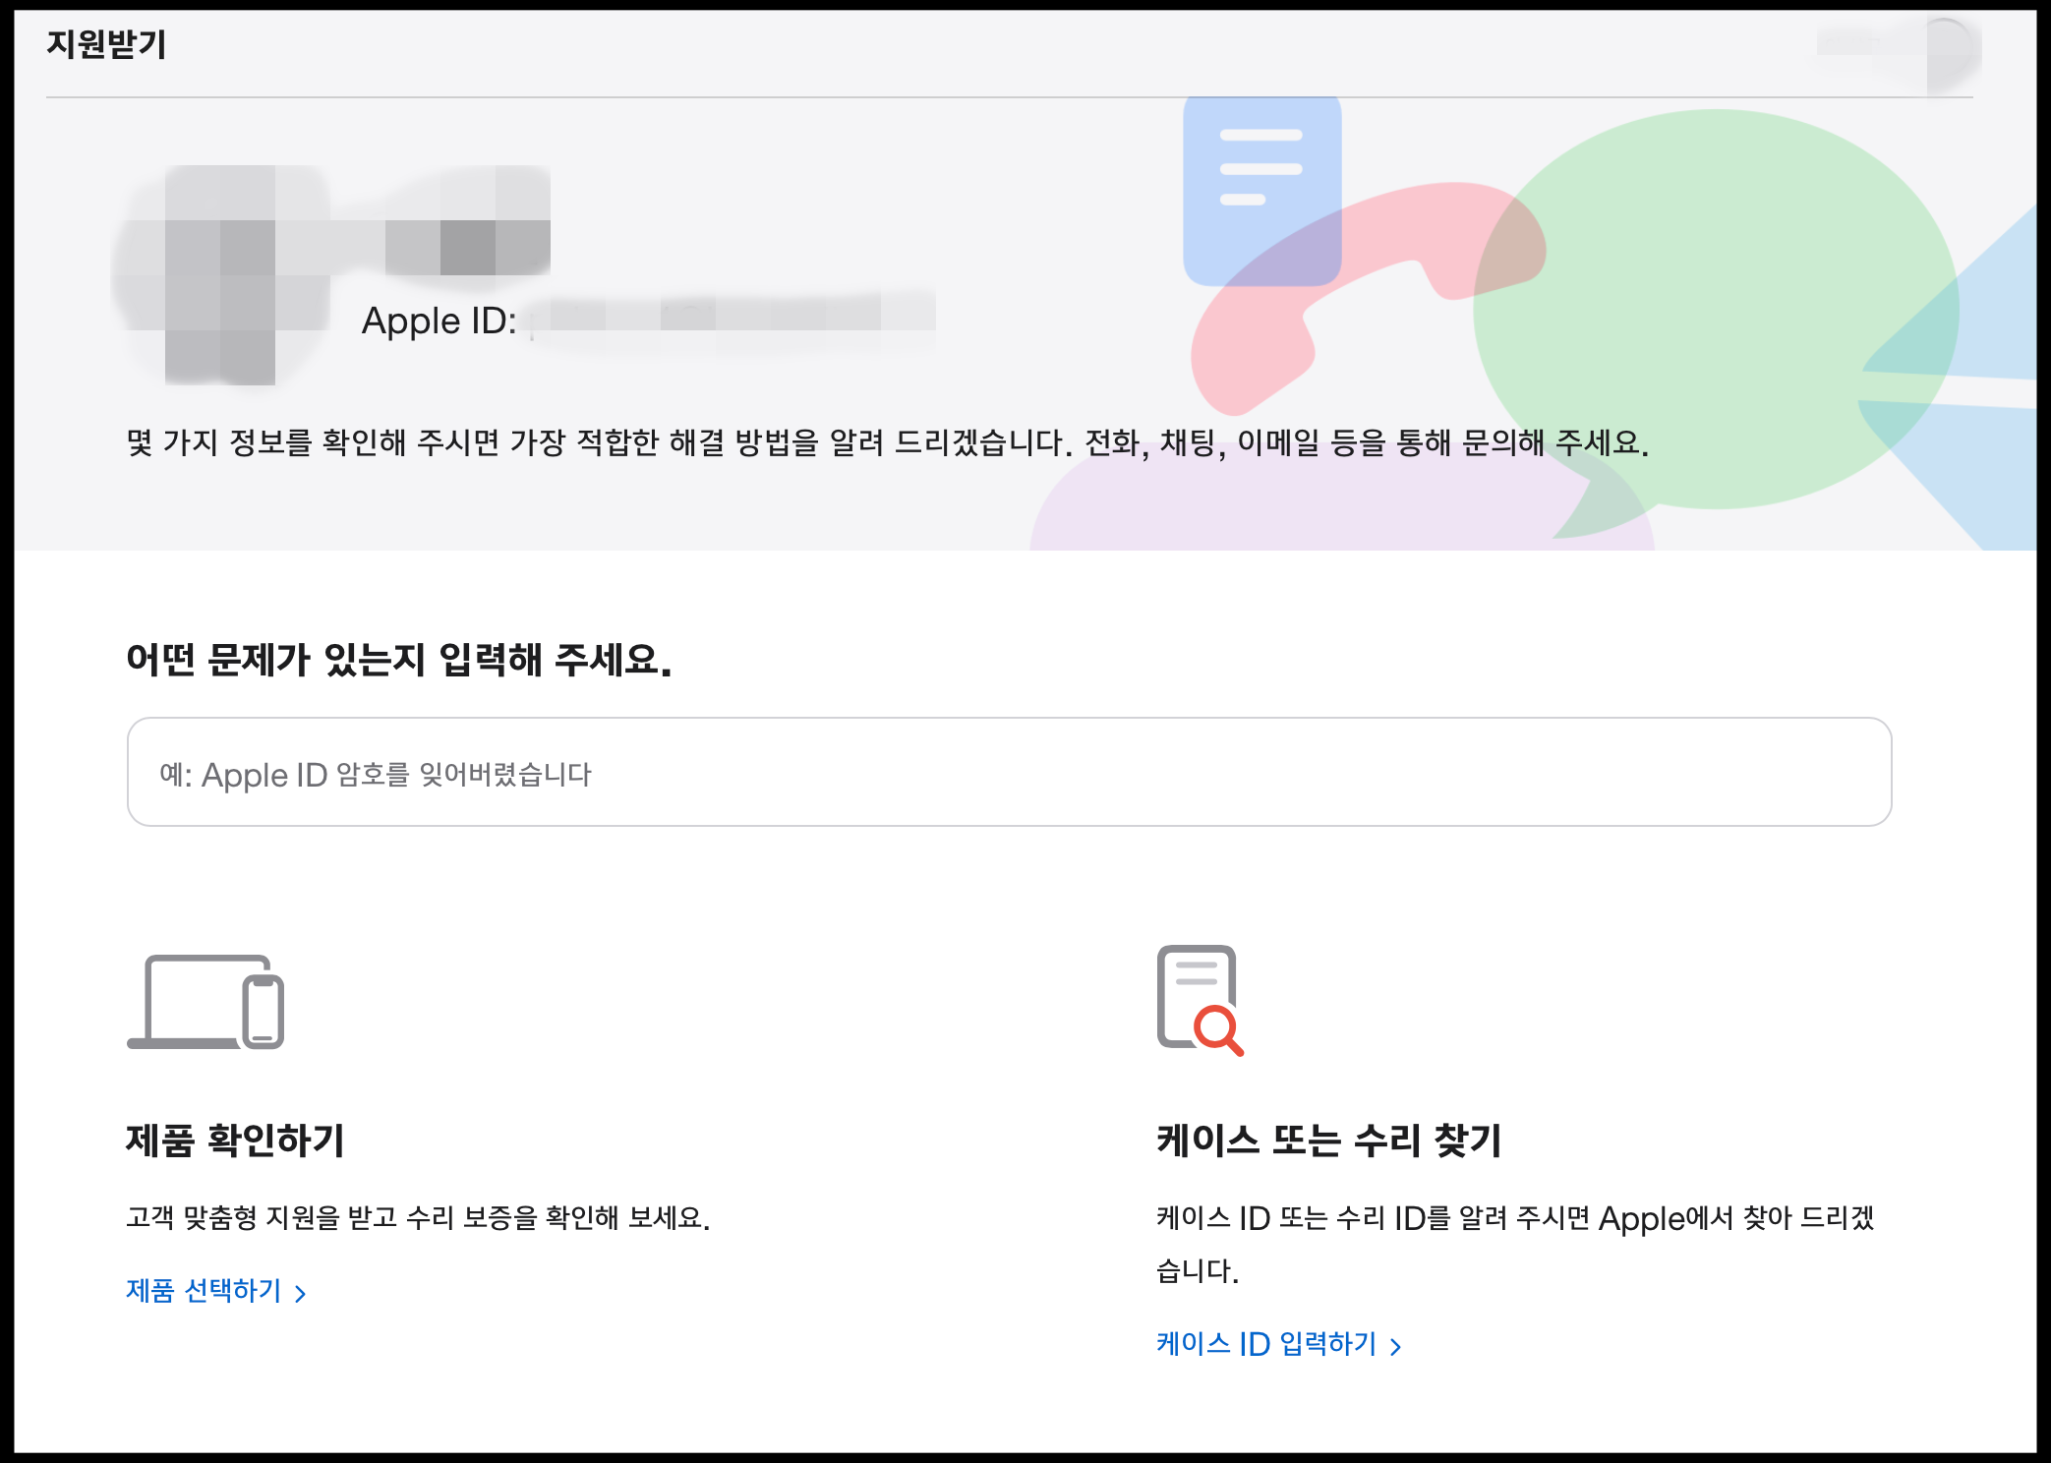2051x1463 pixels.
Task: Focus the problem description search field
Action: pyautogui.click(x=1009, y=773)
